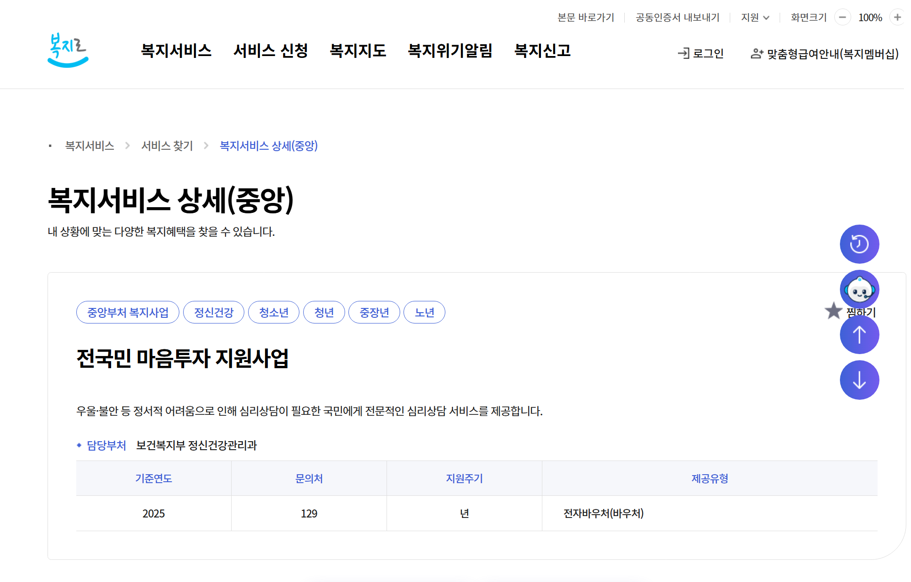Screen dimensions: 911x582
Task: Open 맞춤형급여안내(복지멤버십) link
Action: [x=832, y=54]
